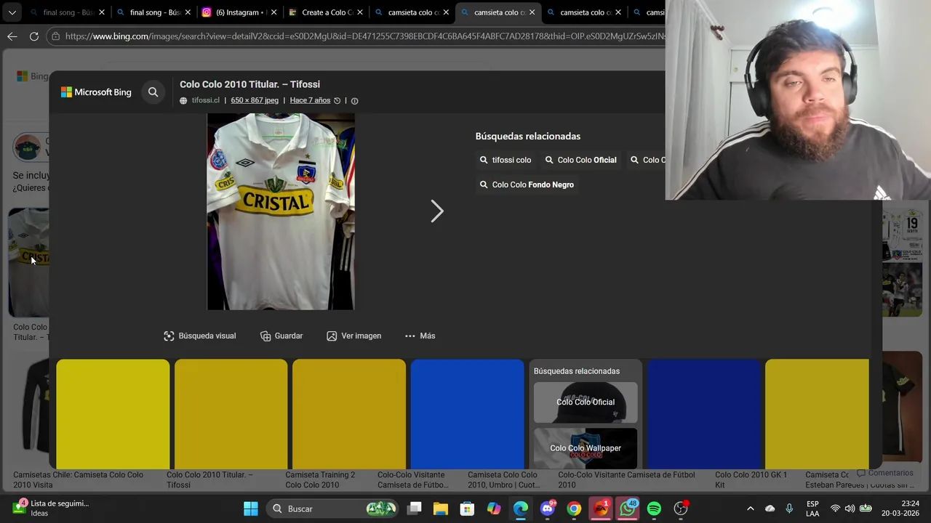Open ESP LAA language selector
931x523 pixels.
coord(812,508)
